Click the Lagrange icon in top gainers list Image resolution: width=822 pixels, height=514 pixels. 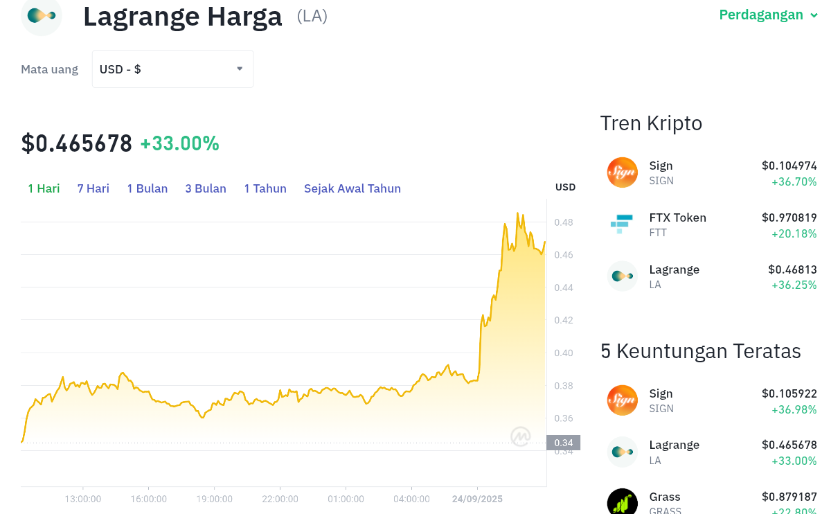[x=623, y=452]
